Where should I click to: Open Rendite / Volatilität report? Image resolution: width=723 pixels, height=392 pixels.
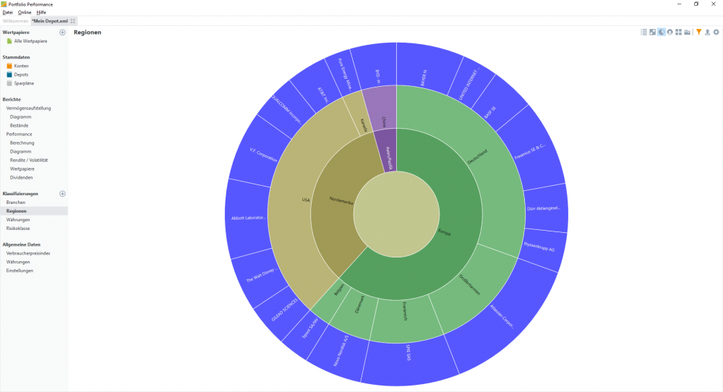pos(29,161)
